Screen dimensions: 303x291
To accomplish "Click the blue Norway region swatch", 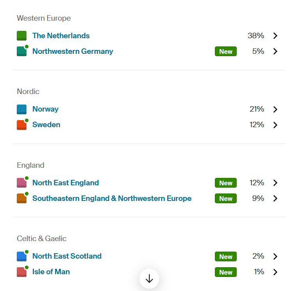I will click(21, 109).
